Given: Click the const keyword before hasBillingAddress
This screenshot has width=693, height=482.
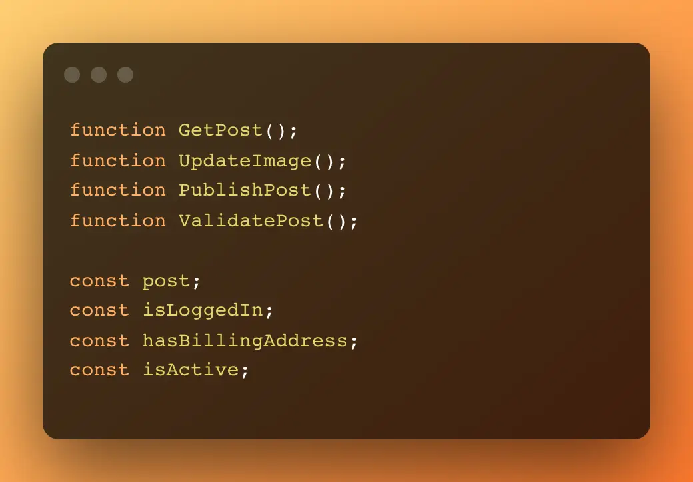Looking at the screenshot, I should [99, 340].
